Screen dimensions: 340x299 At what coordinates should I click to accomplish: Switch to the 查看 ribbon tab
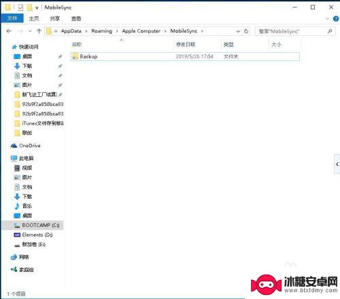[x=76, y=18]
